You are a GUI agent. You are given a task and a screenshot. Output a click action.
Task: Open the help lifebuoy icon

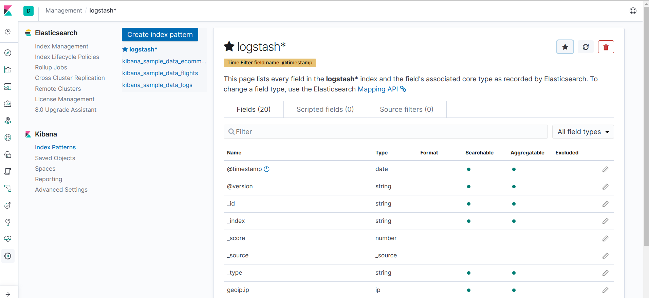click(x=633, y=11)
